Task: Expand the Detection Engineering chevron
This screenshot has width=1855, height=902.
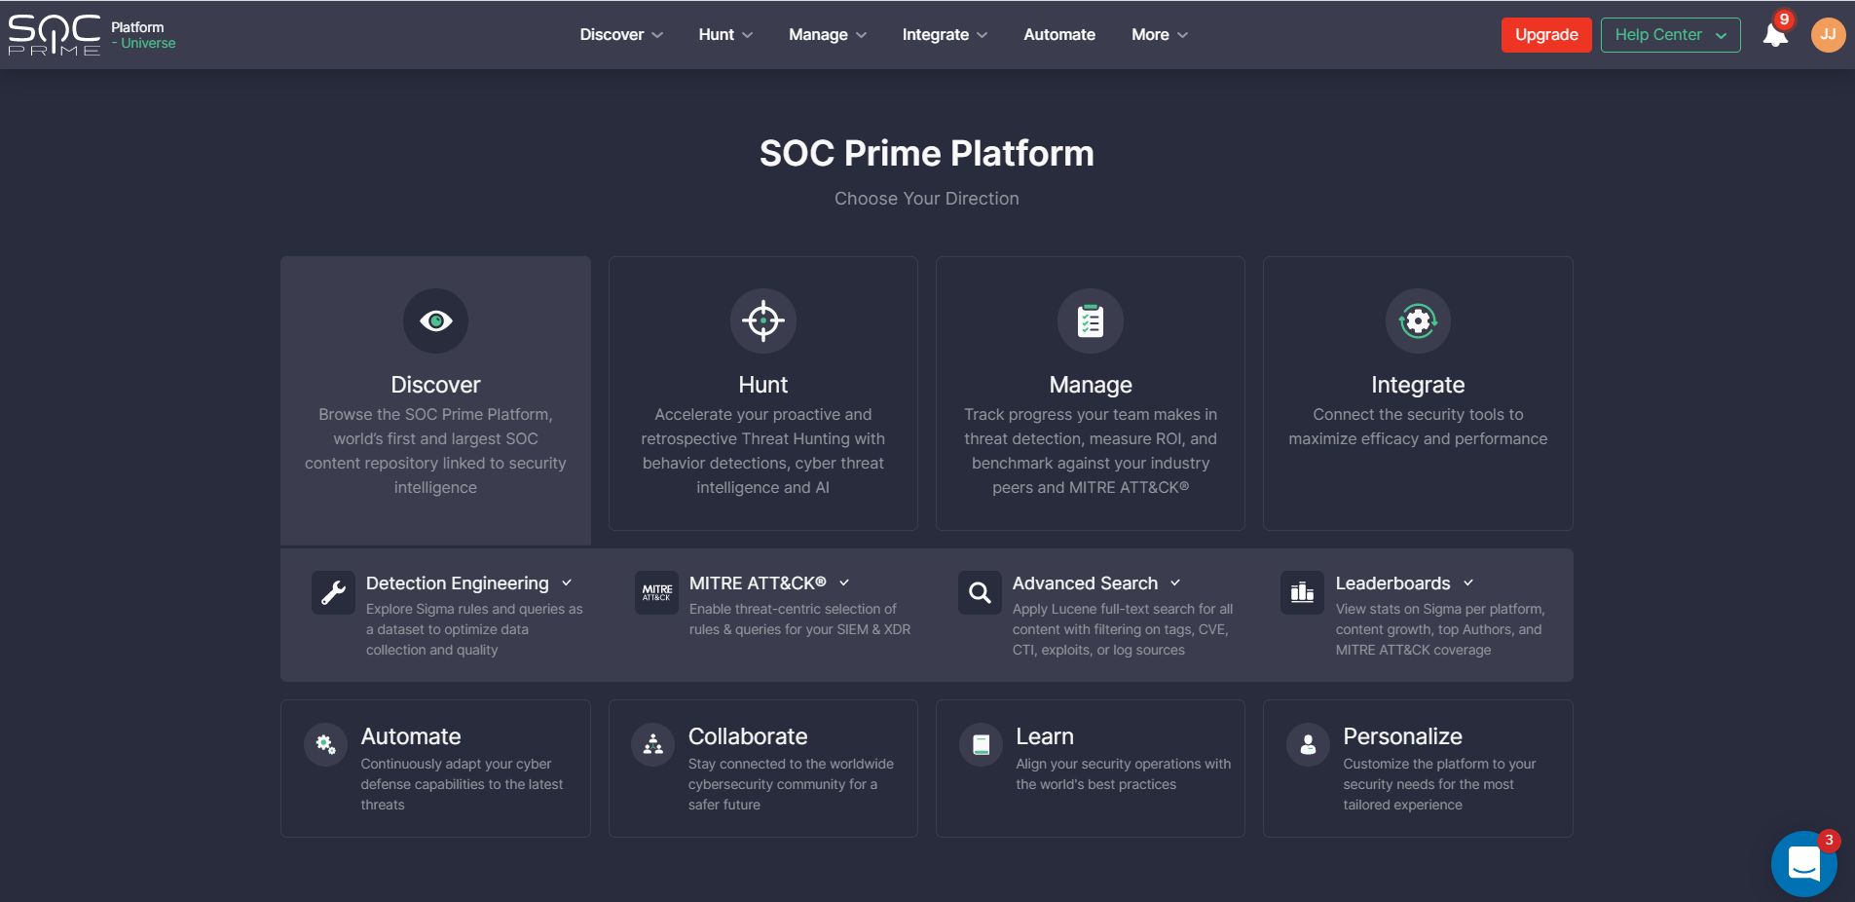Action: tap(567, 583)
